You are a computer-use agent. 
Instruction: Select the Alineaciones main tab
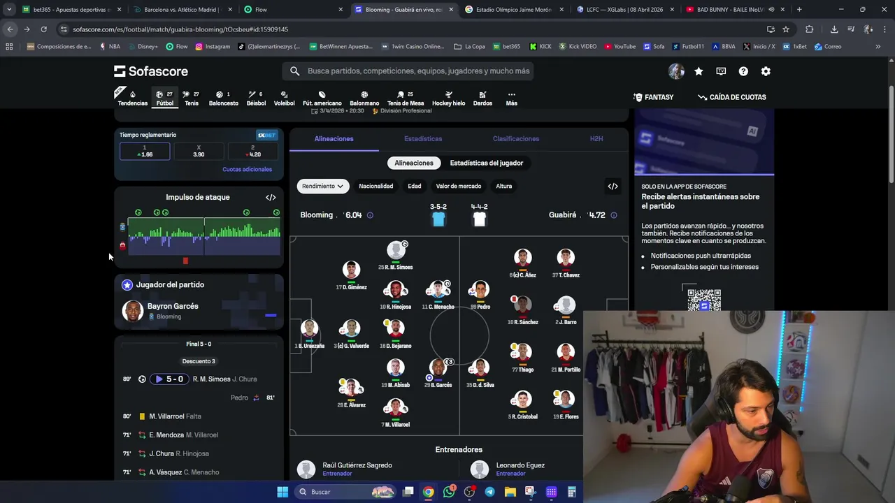pyautogui.click(x=334, y=139)
